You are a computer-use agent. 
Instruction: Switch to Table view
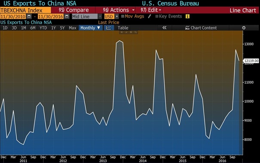(123, 28)
